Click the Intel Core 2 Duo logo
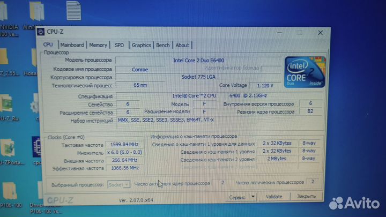The height and width of the screenshot is (217, 386). click(x=305, y=72)
